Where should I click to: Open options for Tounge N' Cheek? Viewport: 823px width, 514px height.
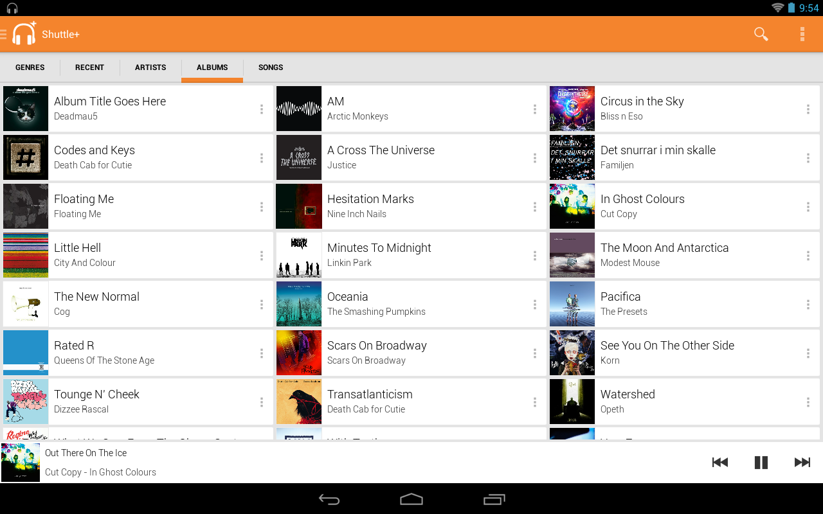(262, 402)
